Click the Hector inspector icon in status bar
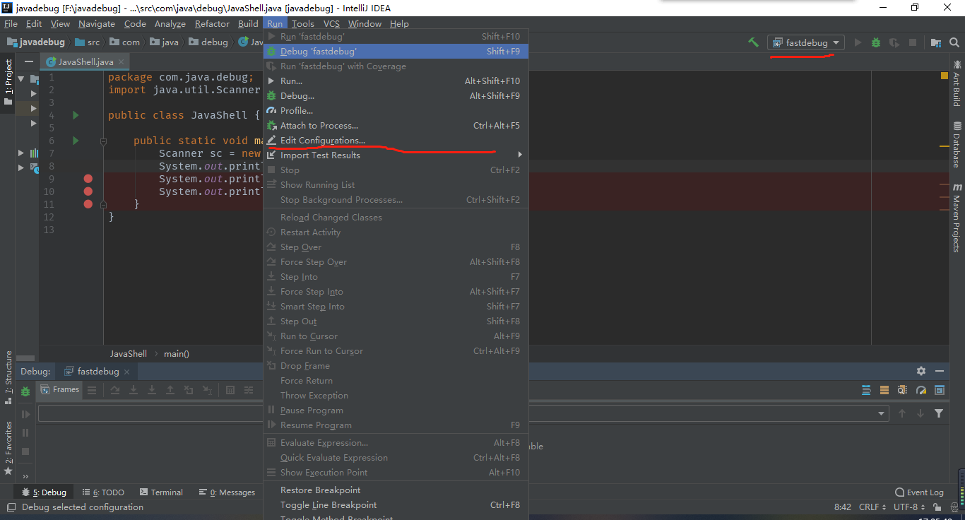Image resolution: width=965 pixels, height=520 pixels. [x=955, y=507]
